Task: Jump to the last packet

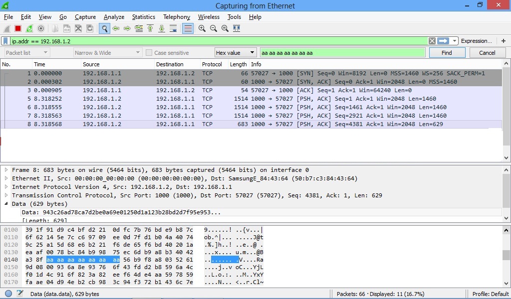Action: [x=162, y=28]
